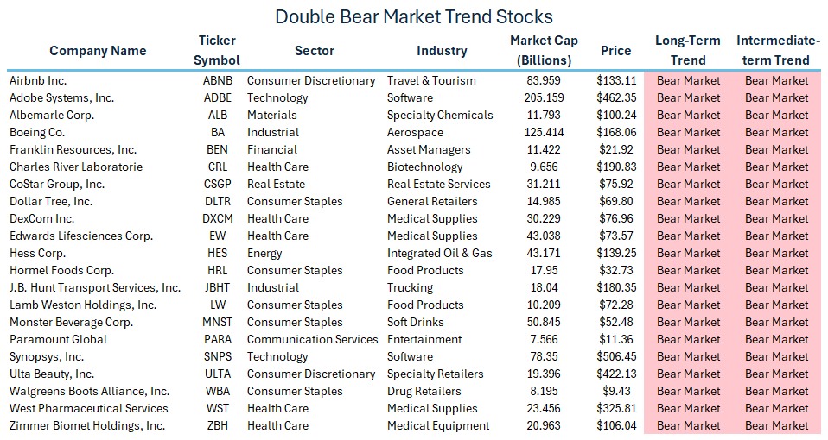Click the $506.45 price for Synopsys

(616, 356)
